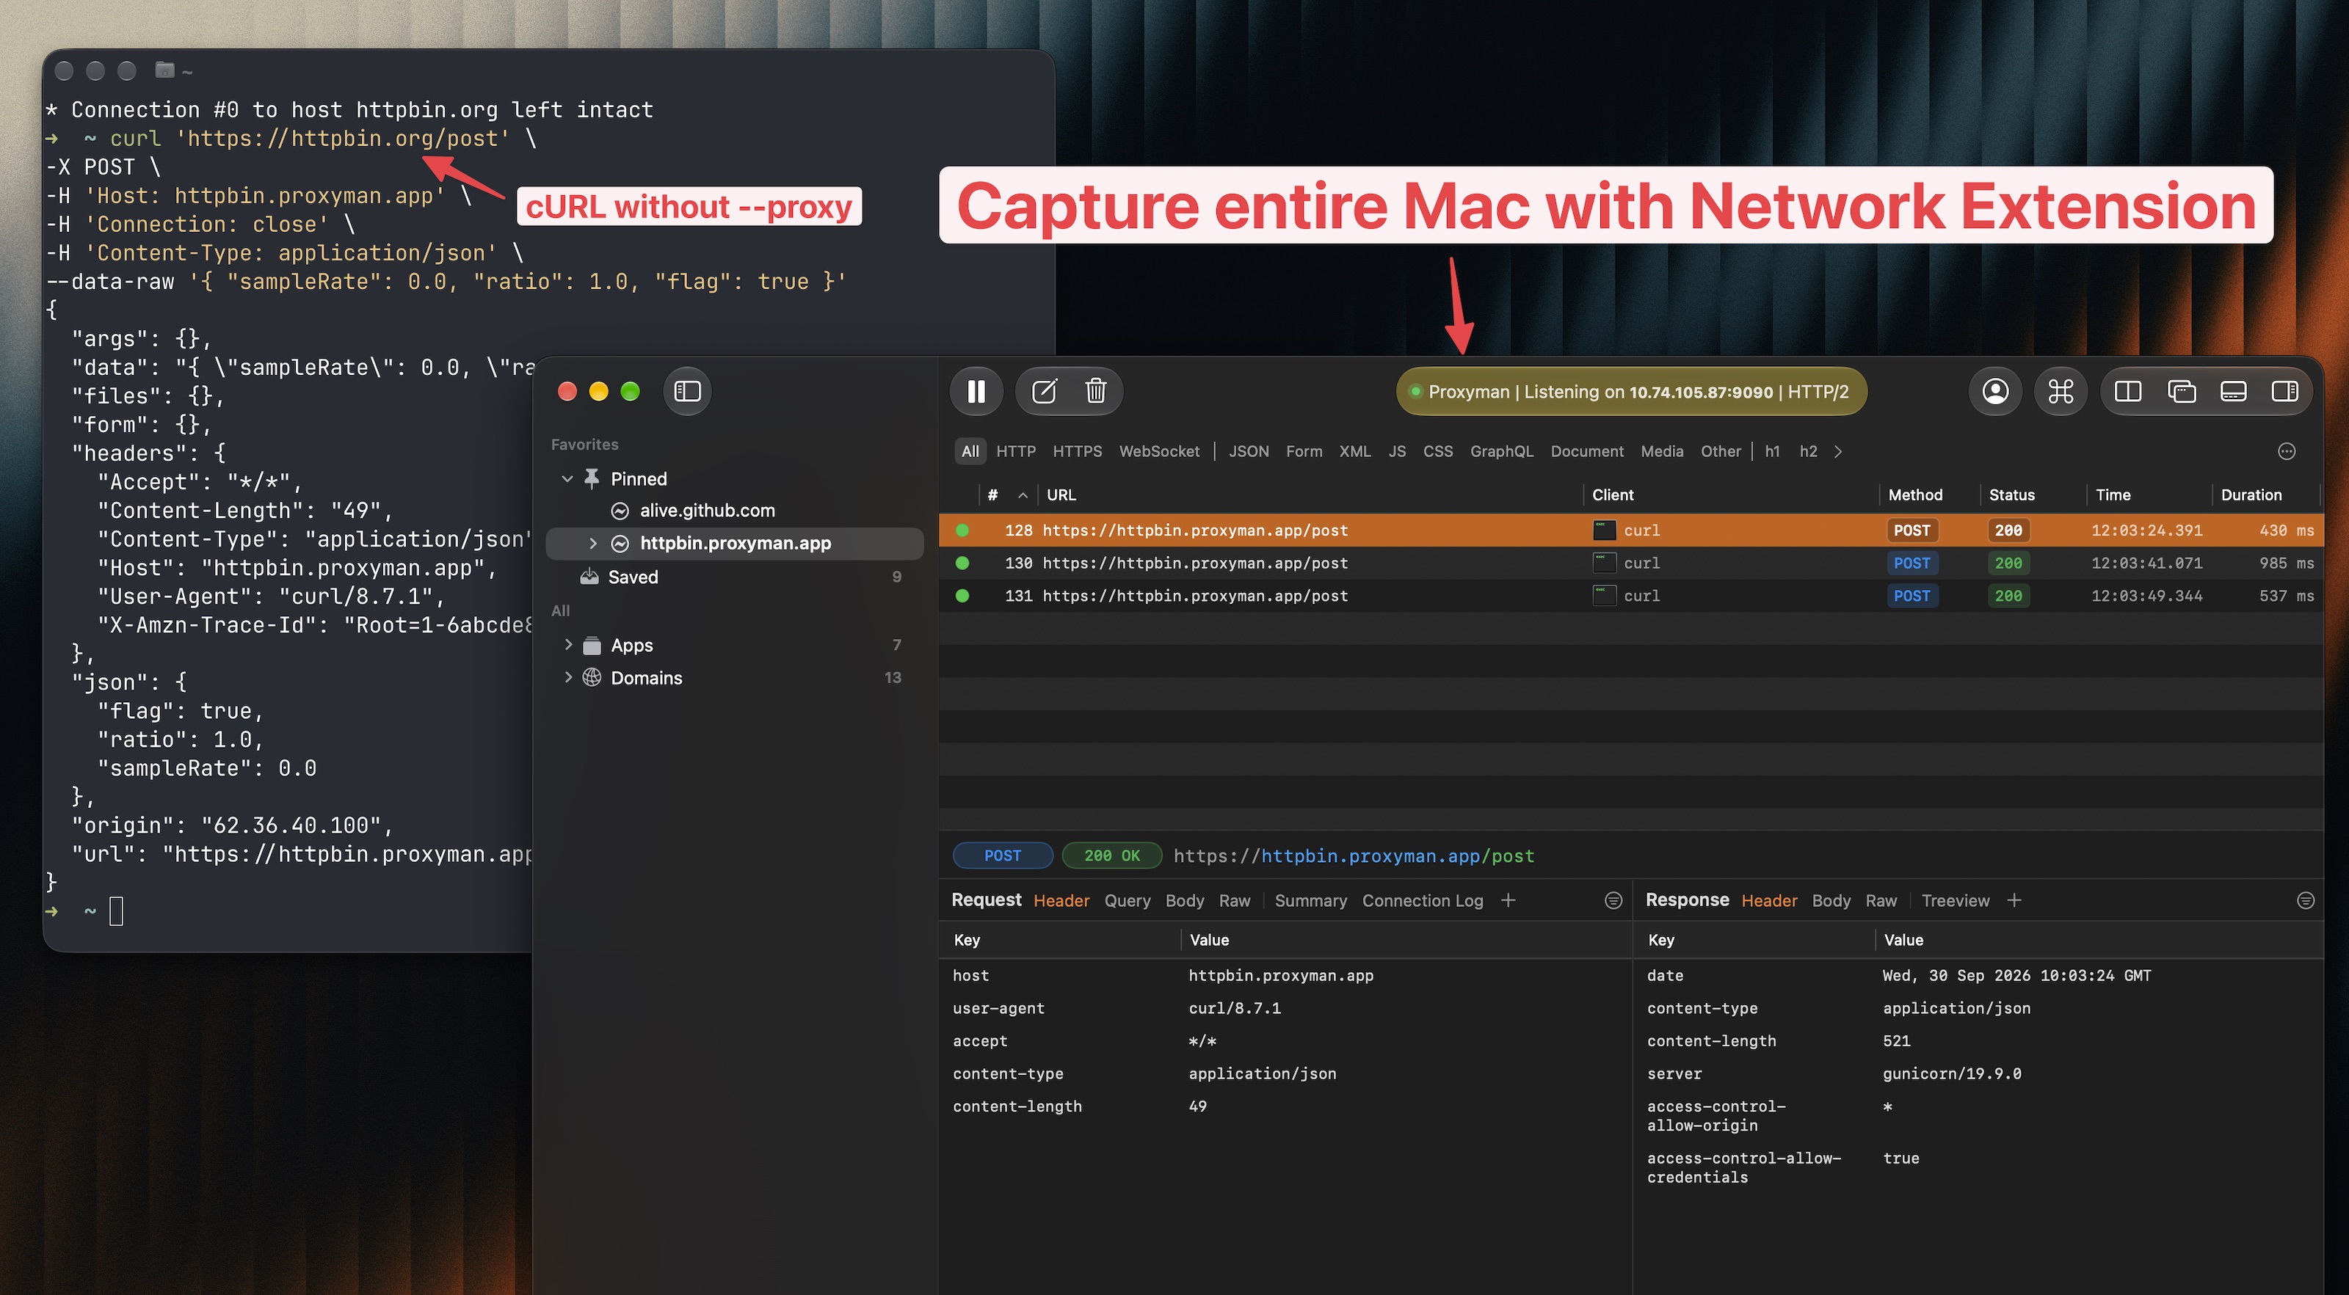Expand the Domains group

[568, 677]
